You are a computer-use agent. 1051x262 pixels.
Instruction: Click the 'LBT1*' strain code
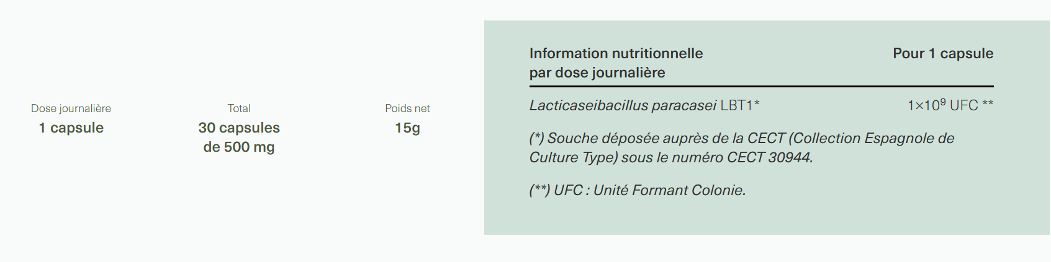tap(740, 105)
